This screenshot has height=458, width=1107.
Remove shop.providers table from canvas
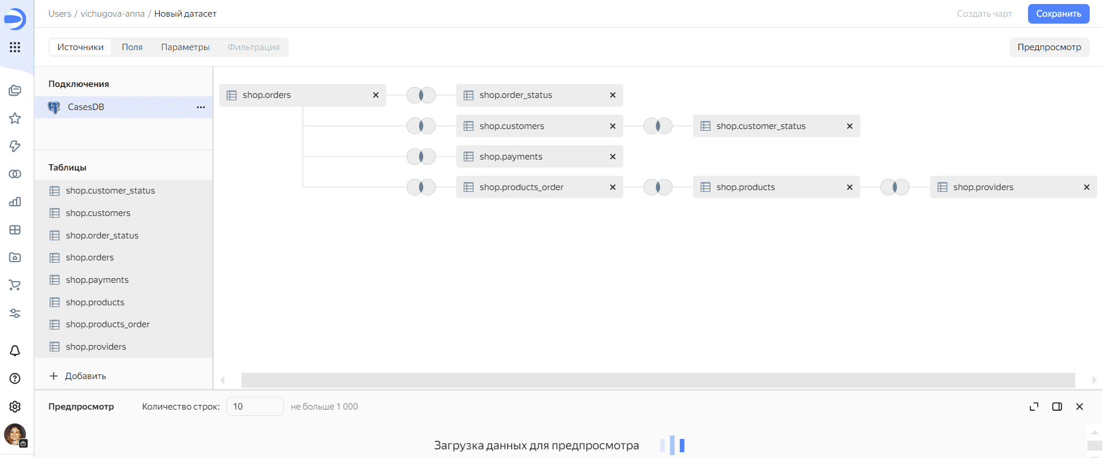pyautogui.click(x=1087, y=187)
